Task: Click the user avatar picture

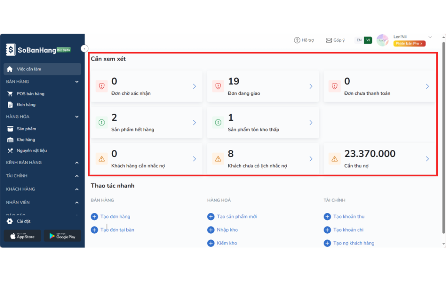Action: click(382, 40)
